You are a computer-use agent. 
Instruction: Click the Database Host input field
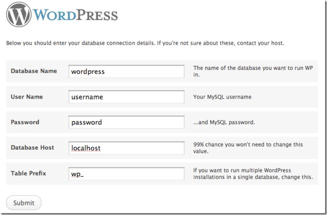click(126, 148)
